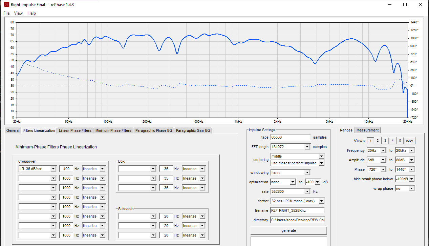This screenshot has width=429, height=246.
Task: Open the Help menu
Action: tap(31, 13)
